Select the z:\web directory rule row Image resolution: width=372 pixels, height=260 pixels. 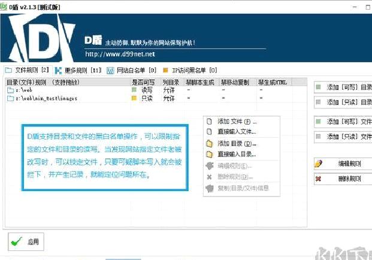click(x=156, y=90)
